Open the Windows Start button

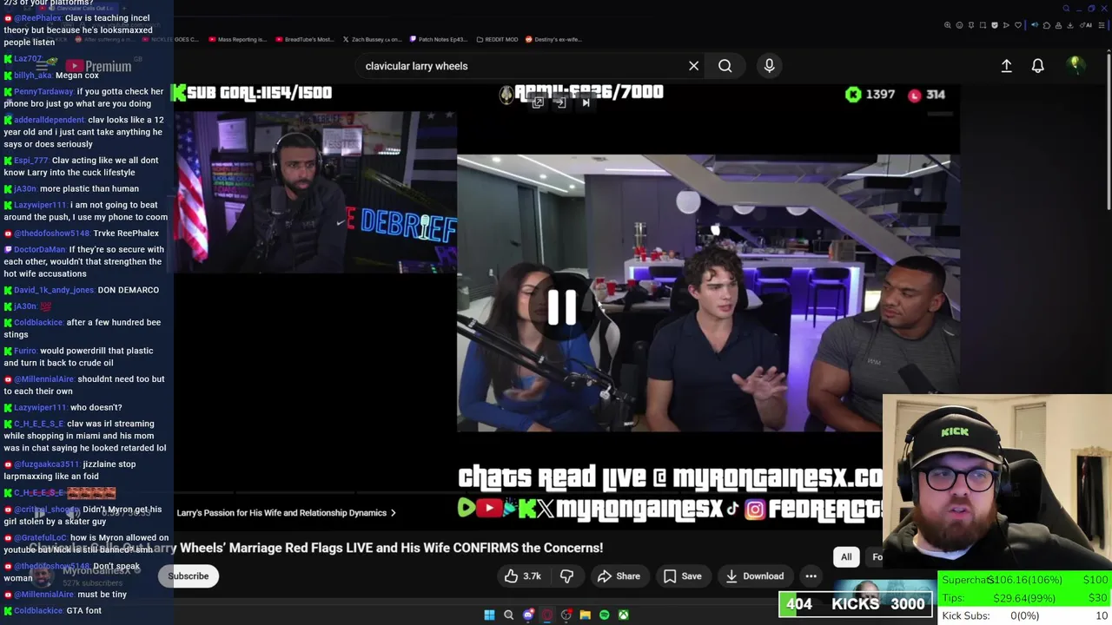point(489,615)
